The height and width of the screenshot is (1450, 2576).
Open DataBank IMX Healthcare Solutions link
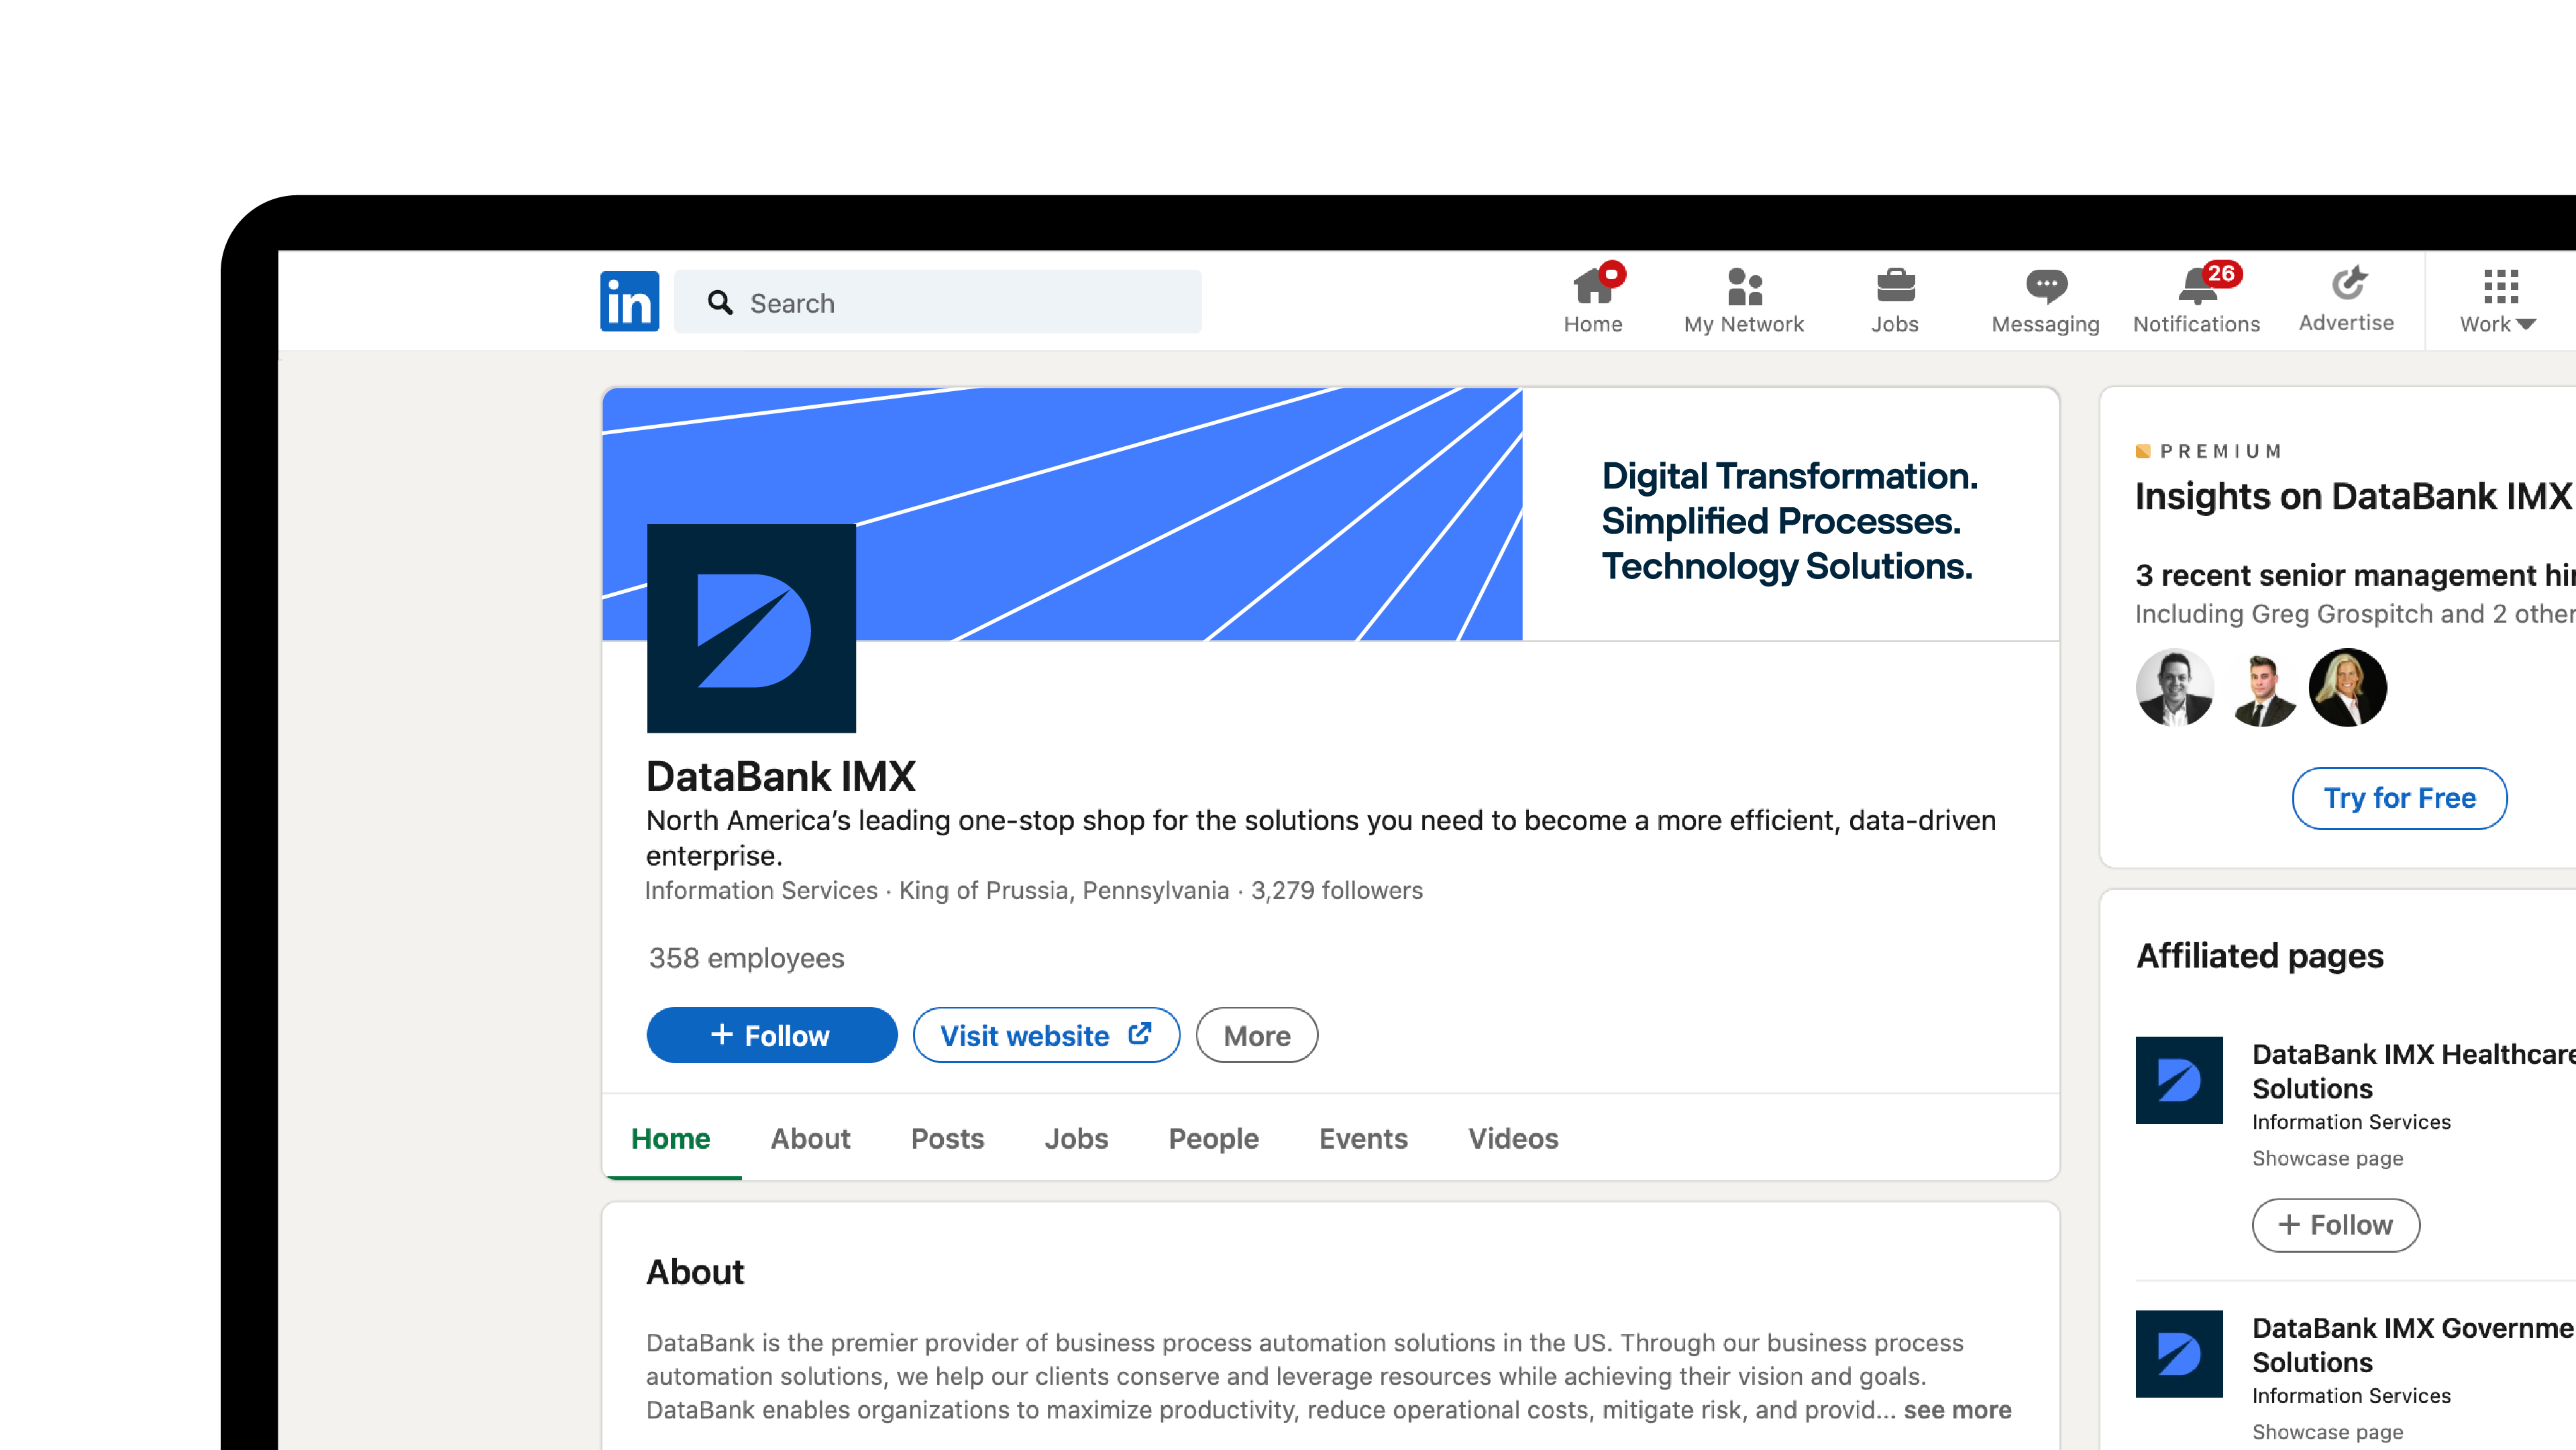click(x=2414, y=1071)
